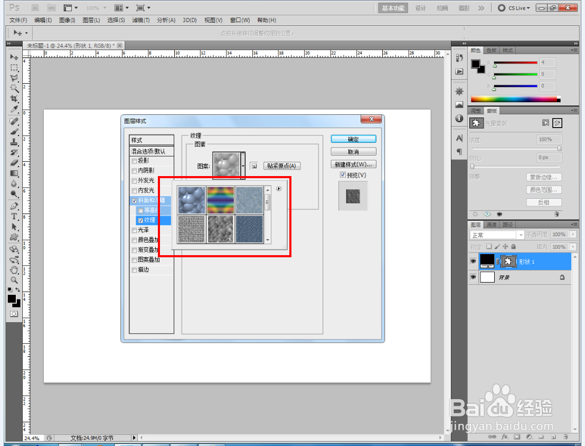Click the 确定 OK button
This screenshot has width=585, height=446.
(x=353, y=139)
